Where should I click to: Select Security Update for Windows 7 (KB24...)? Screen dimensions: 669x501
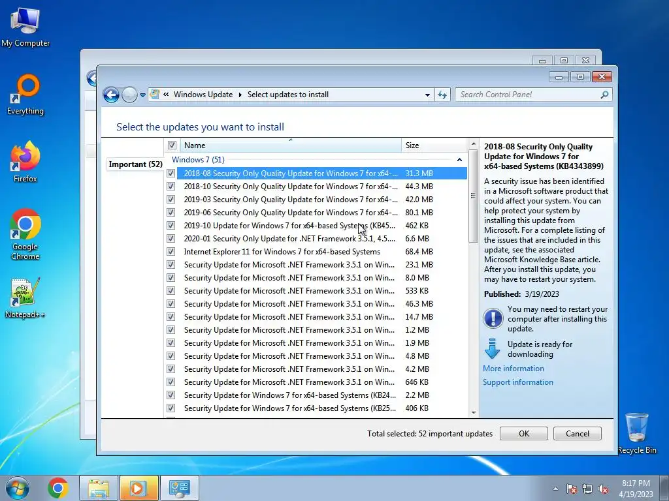(316, 395)
